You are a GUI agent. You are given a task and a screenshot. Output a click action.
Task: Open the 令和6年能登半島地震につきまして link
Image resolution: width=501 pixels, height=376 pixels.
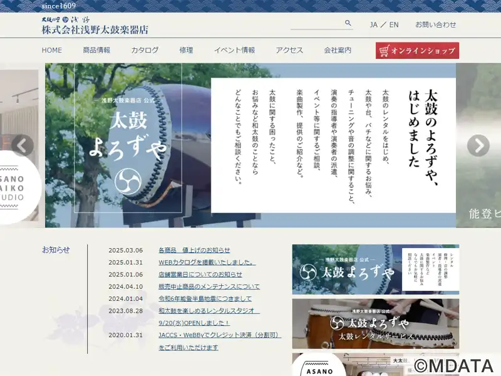point(205,299)
